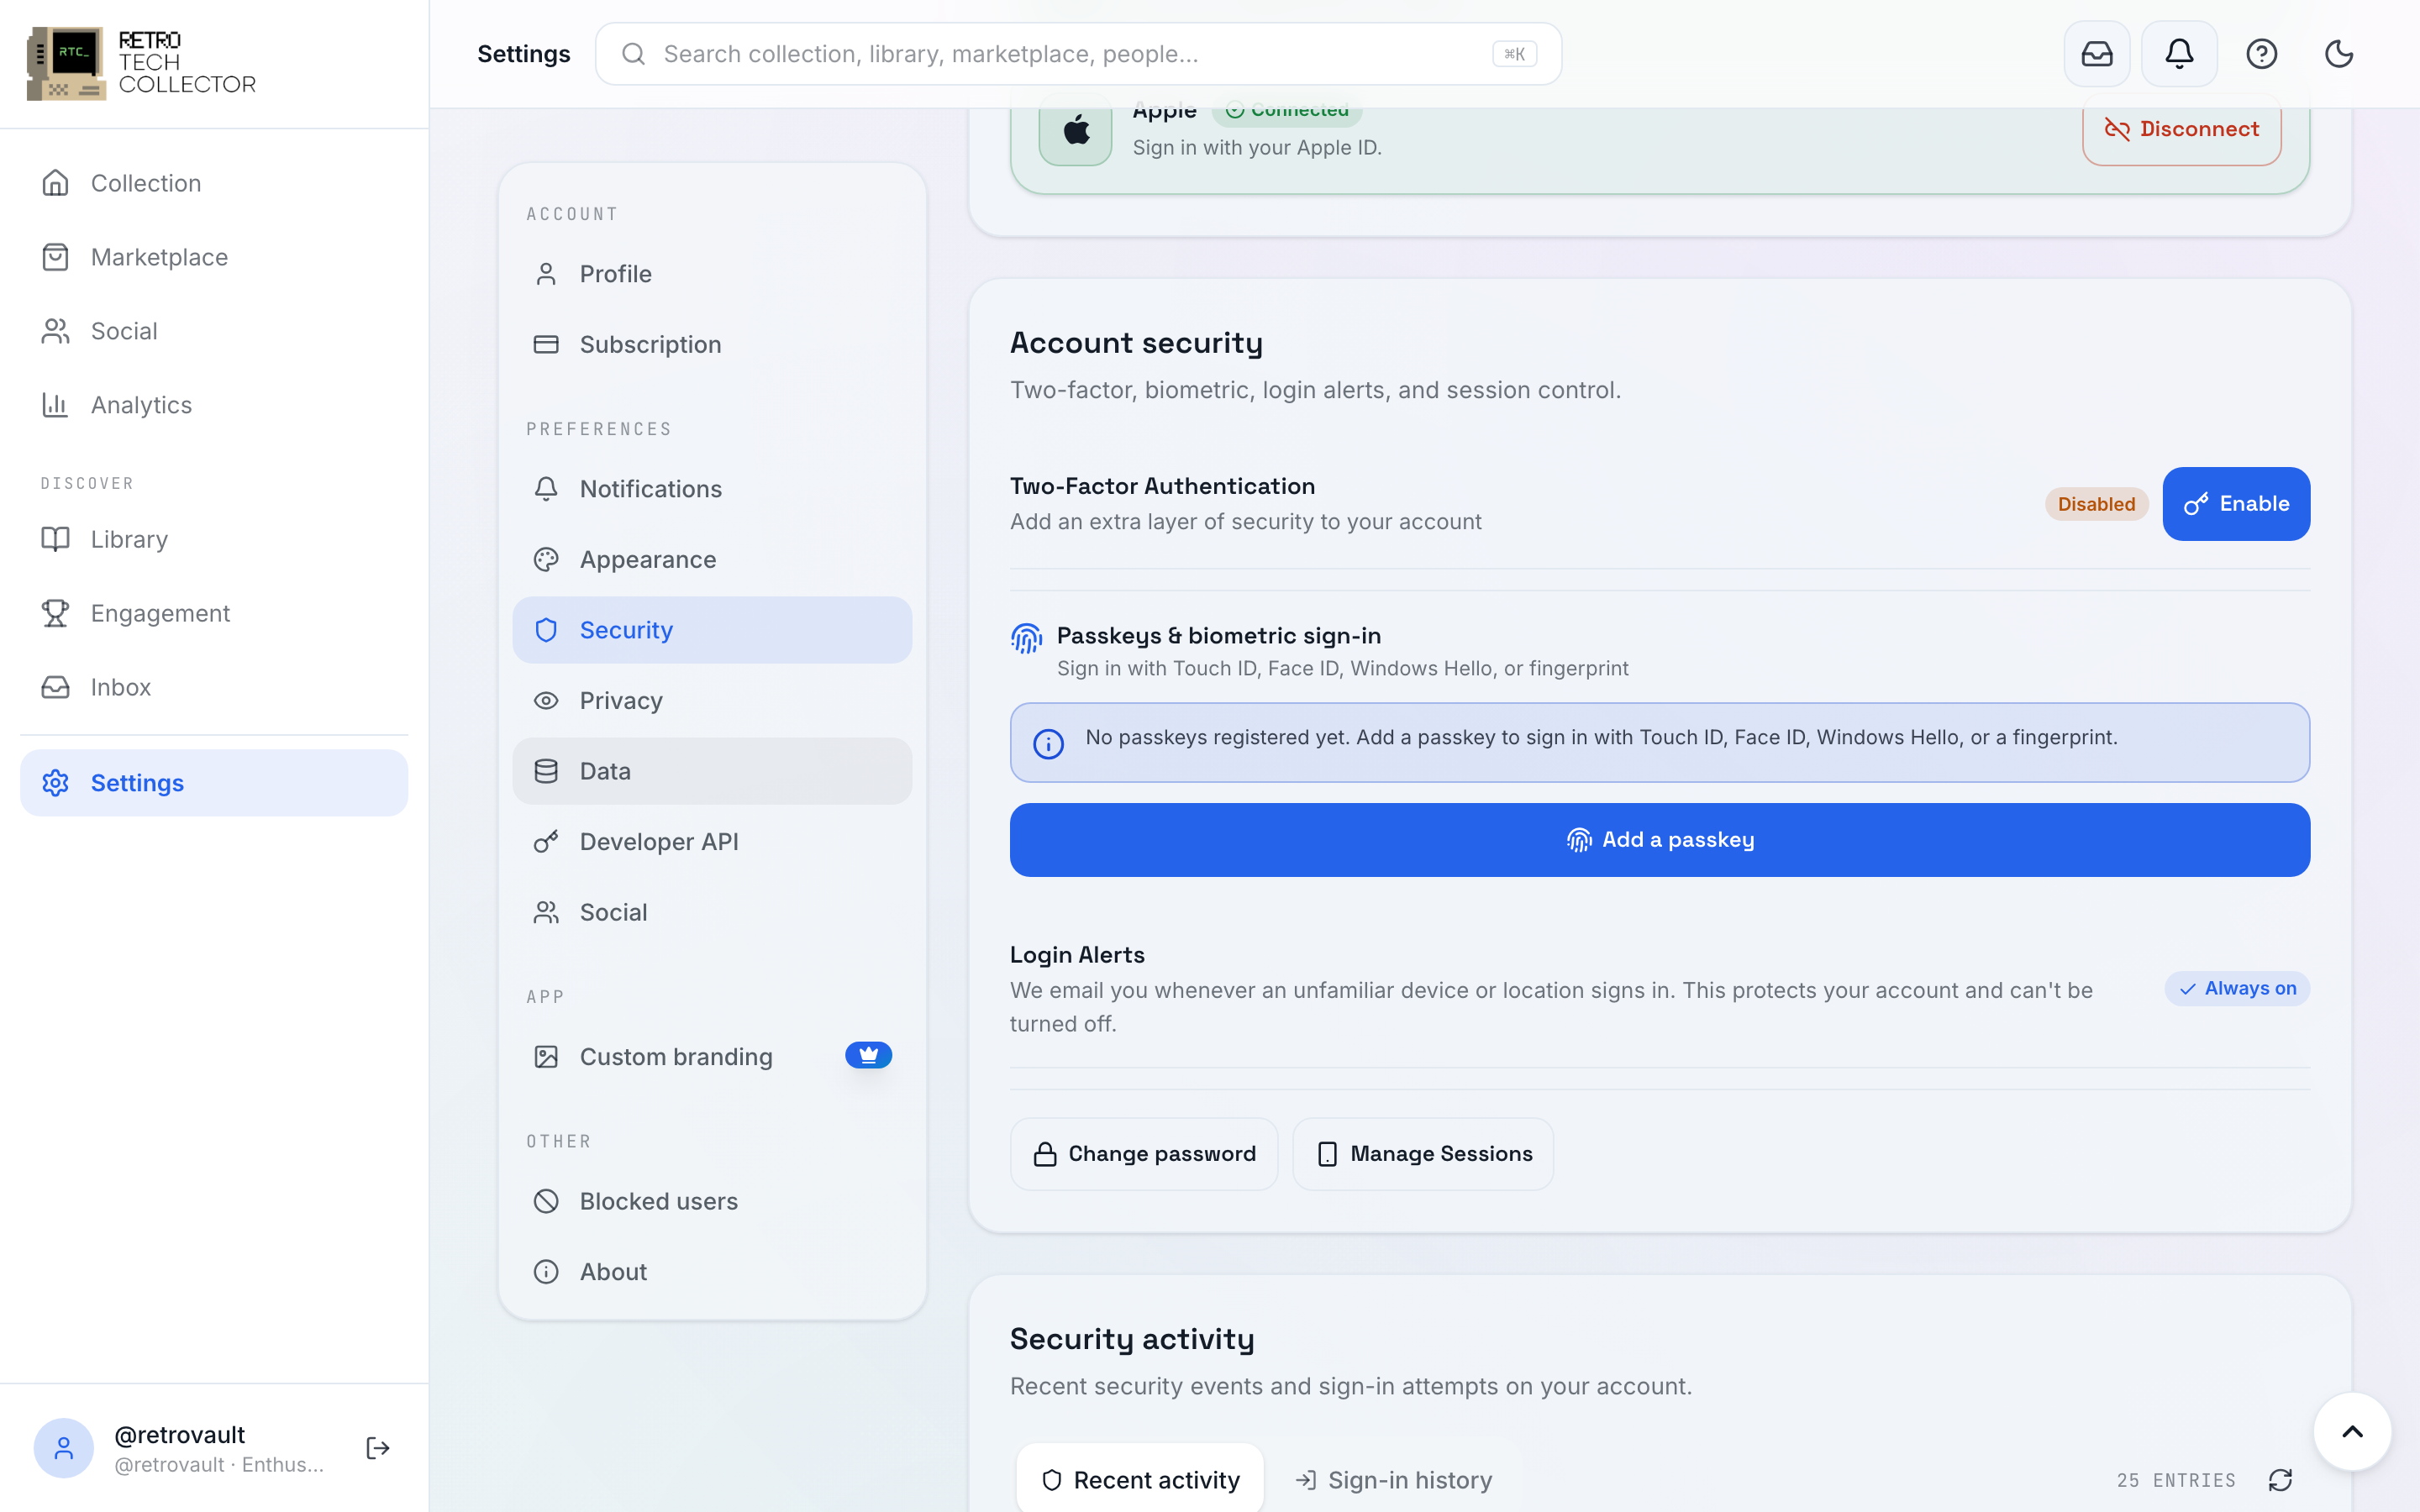Click the 25 ENTRIES count label
The width and height of the screenshot is (2420, 1512).
(x=2176, y=1480)
